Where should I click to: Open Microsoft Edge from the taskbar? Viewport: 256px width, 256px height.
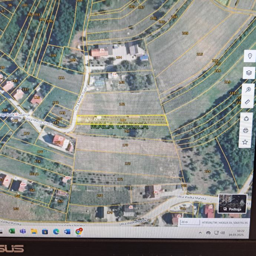point(56,232)
